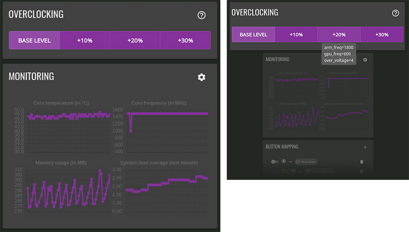Click the Shut down action chip

pos(306,162)
